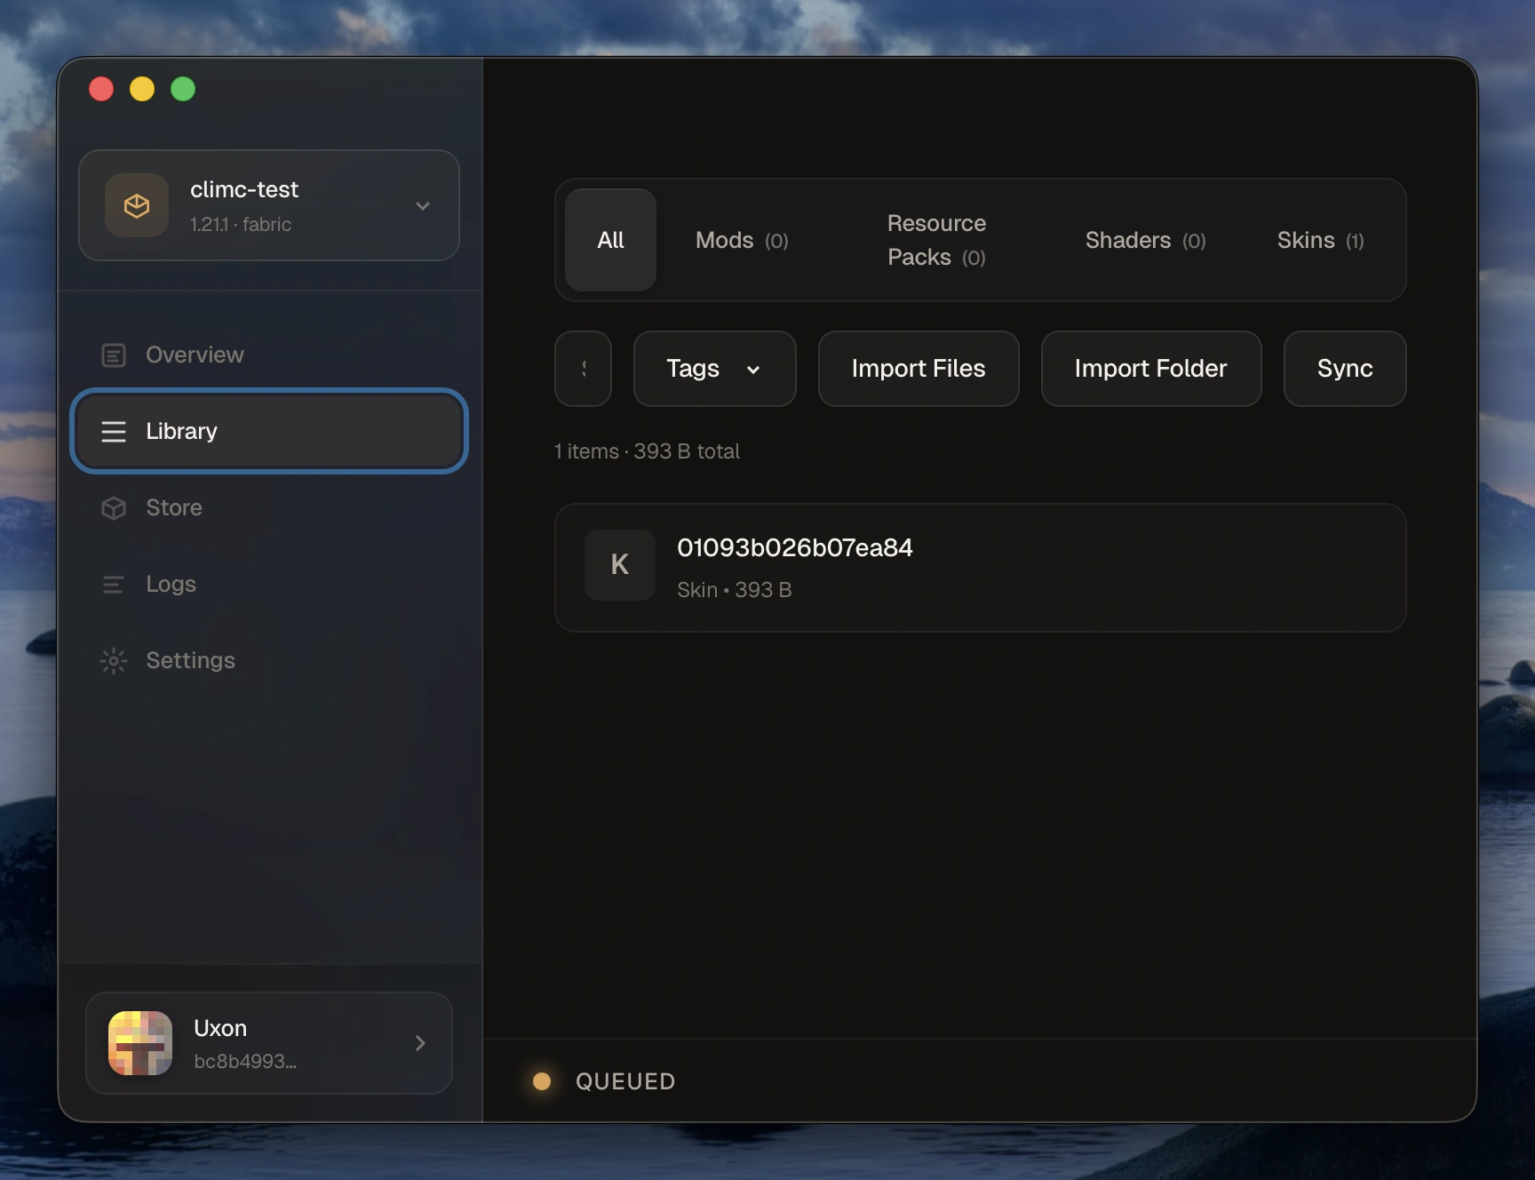Open the climc-test instance switcher chevron

pos(423,205)
